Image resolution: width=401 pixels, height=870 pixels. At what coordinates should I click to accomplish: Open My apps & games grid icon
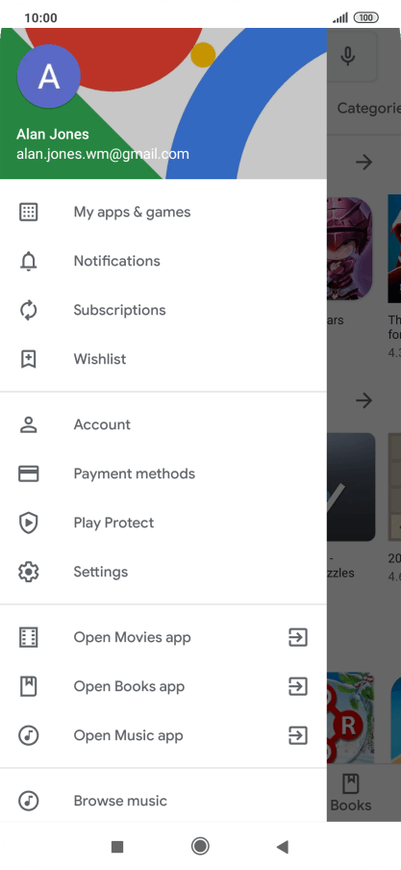tap(28, 212)
